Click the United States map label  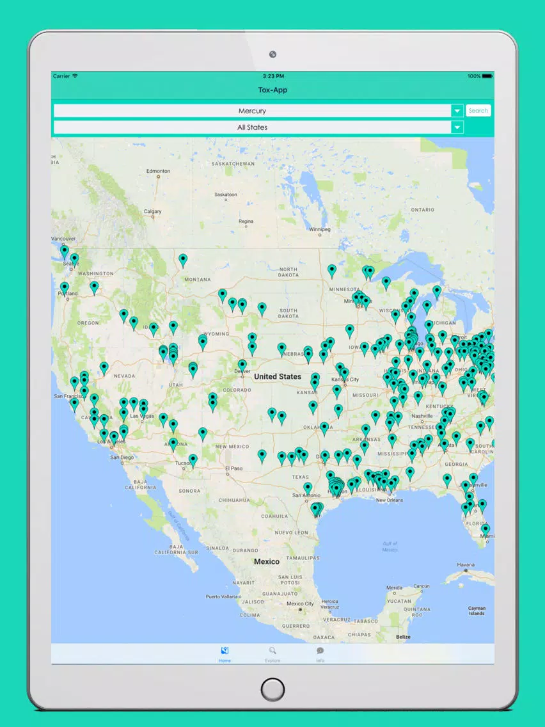click(278, 376)
